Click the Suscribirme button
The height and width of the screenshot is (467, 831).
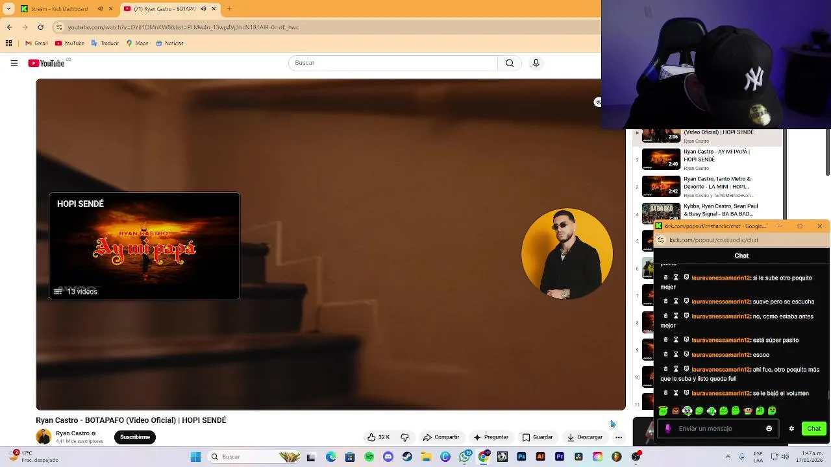pos(135,437)
